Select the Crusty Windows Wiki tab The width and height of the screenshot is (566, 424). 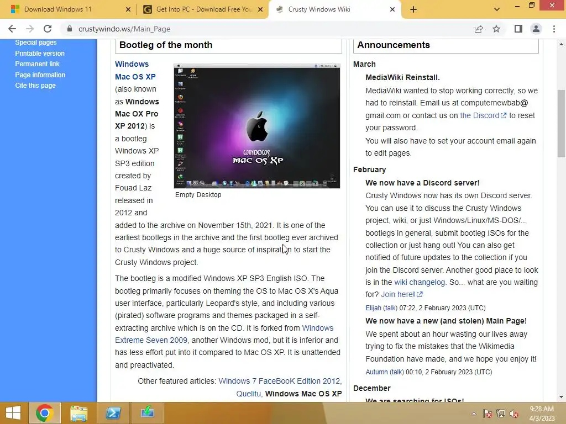(x=334, y=9)
